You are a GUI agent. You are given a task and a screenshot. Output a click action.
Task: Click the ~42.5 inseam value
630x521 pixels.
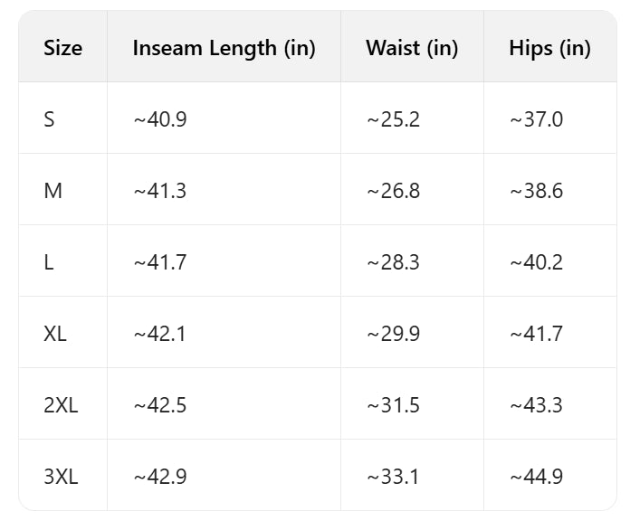point(160,404)
